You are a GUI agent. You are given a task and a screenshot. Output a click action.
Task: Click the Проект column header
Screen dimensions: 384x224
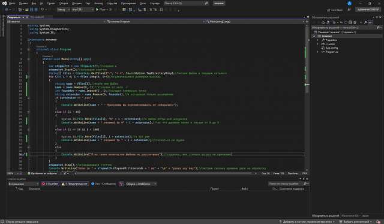(x=215, y=189)
